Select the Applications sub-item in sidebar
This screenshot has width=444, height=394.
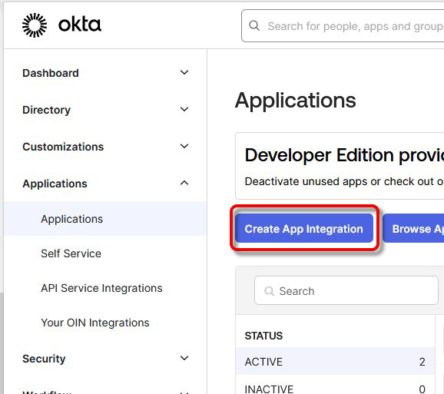[x=105, y=219]
